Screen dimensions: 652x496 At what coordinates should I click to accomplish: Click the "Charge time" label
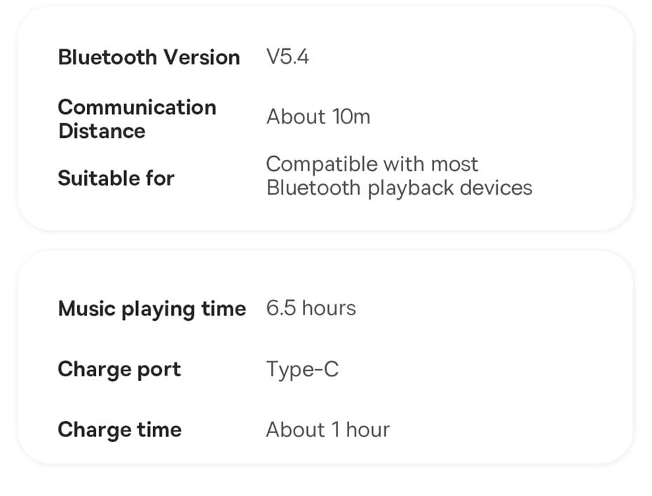pyautogui.click(x=119, y=429)
